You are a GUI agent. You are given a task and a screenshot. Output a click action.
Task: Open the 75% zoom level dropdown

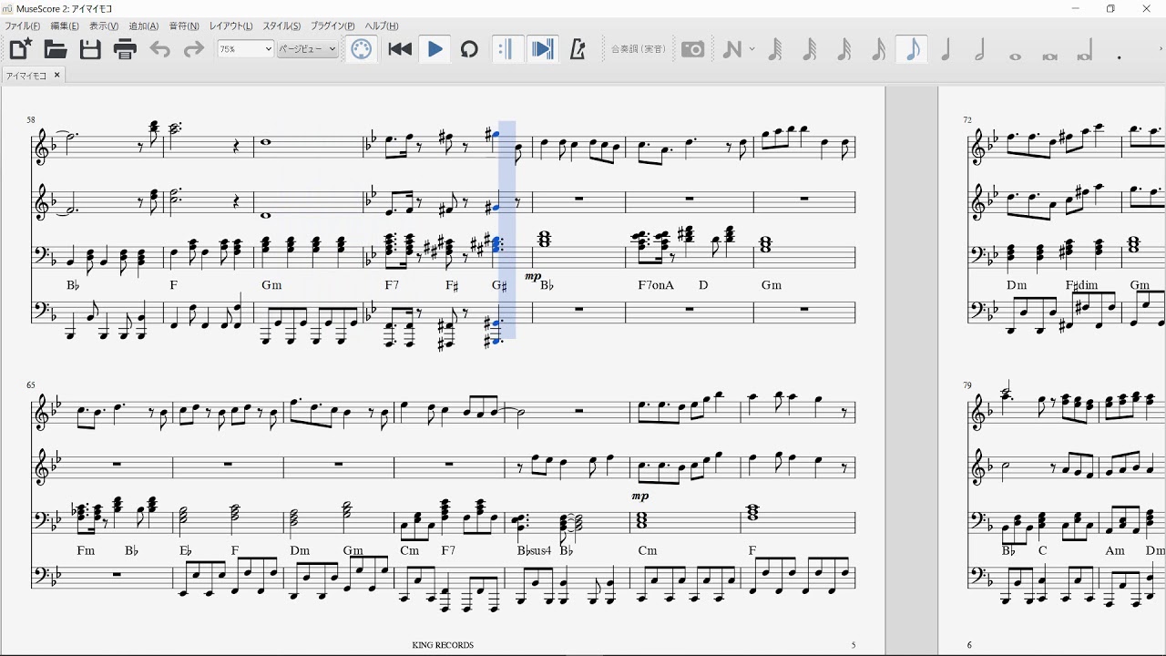245,49
